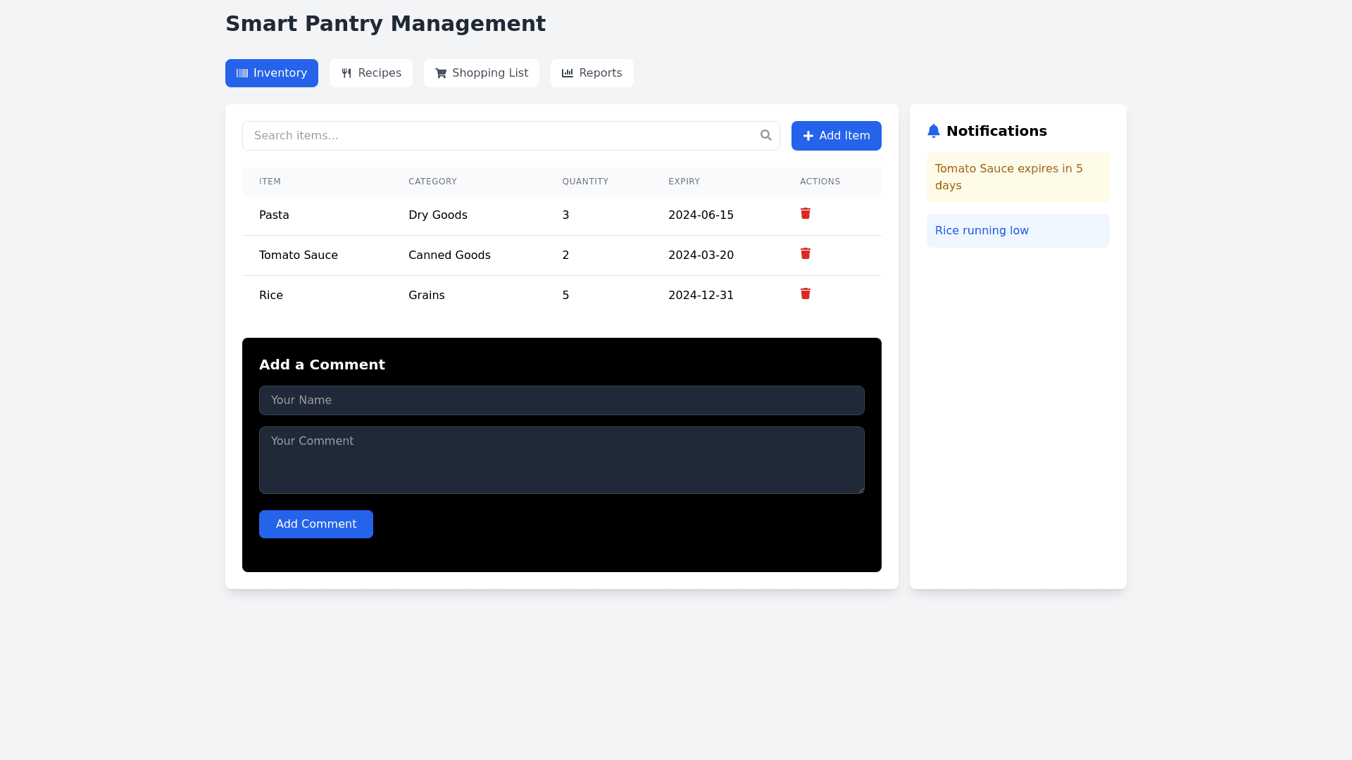The height and width of the screenshot is (760, 1352).
Task: Remove Rice using its trash icon
Action: pos(806,293)
